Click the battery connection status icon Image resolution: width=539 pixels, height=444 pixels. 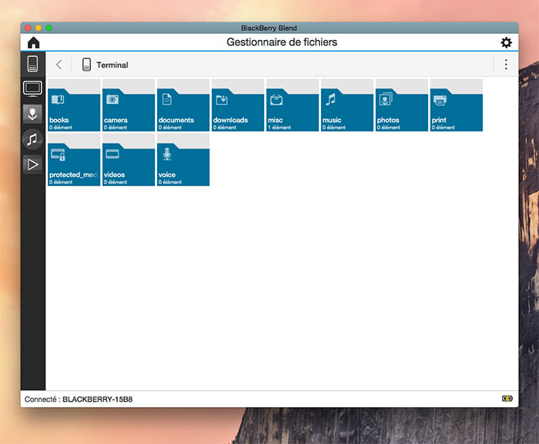(x=507, y=399)
